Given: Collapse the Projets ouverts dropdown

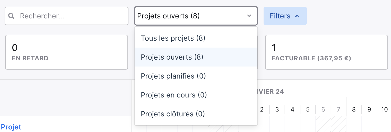Looking at the screenshot, I should [196, 16].
